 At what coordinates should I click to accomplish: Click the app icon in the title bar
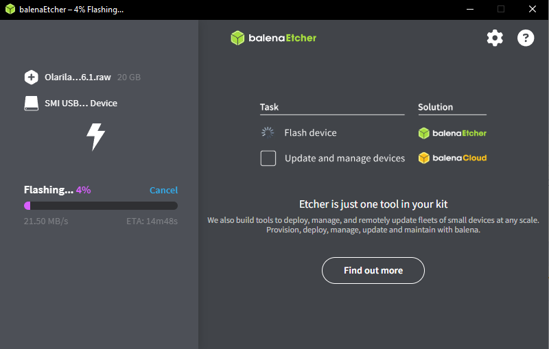tap(10, 10)
